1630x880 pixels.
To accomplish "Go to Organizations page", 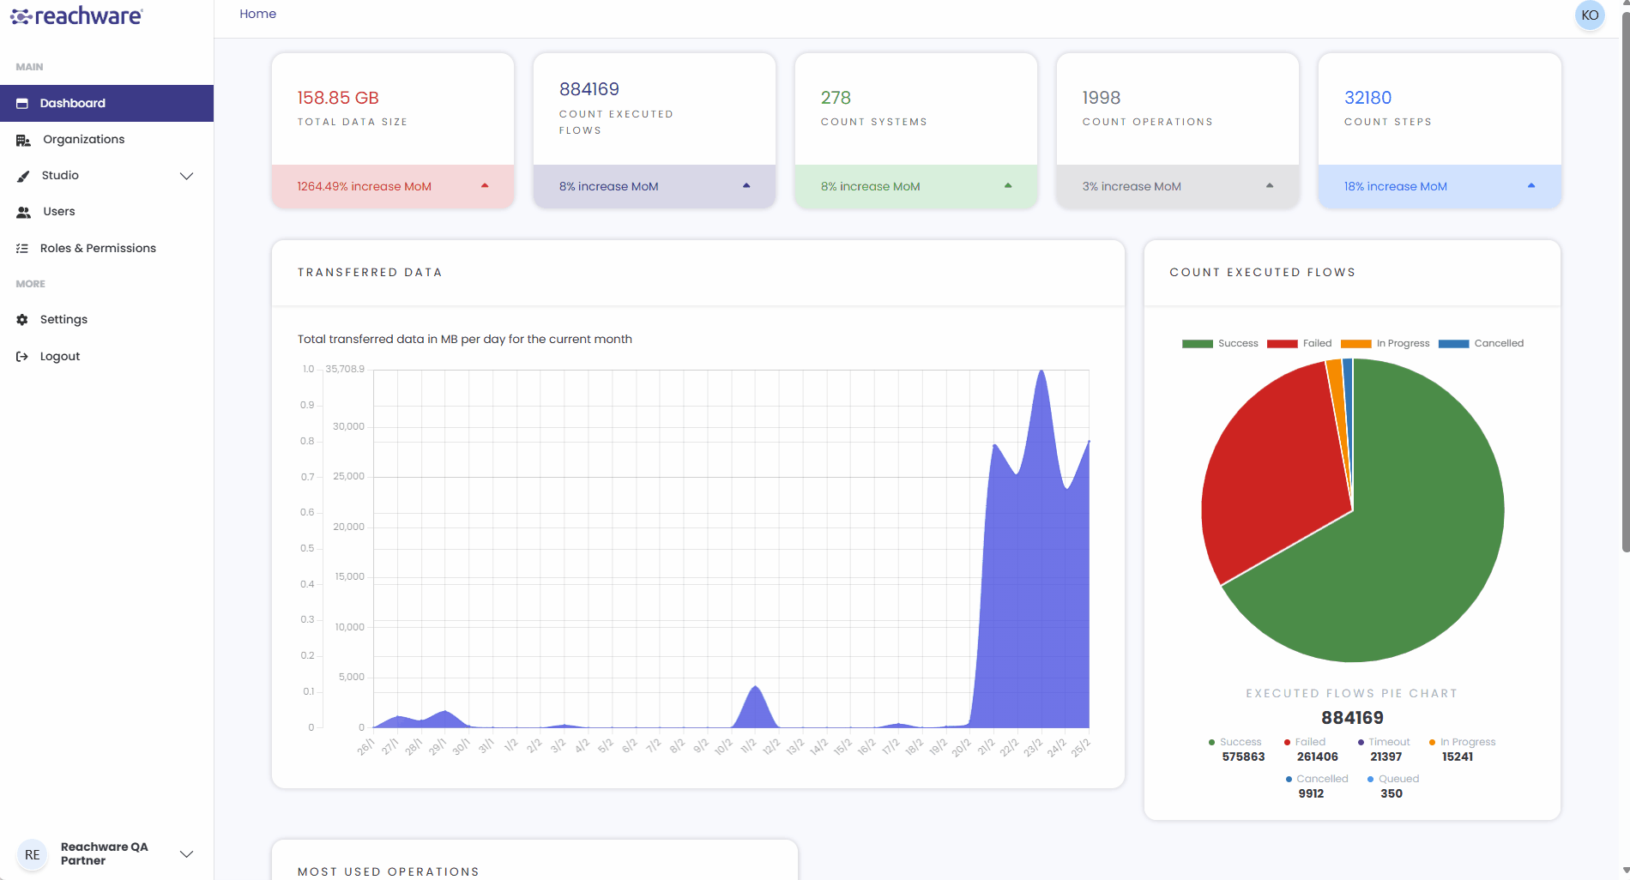I will coord(106,140).
